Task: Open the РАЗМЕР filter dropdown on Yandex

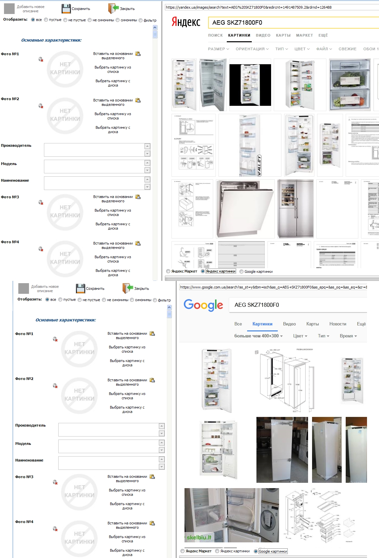Action: [218, 49]
